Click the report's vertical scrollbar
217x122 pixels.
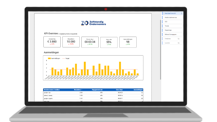(x=160, y=50)
